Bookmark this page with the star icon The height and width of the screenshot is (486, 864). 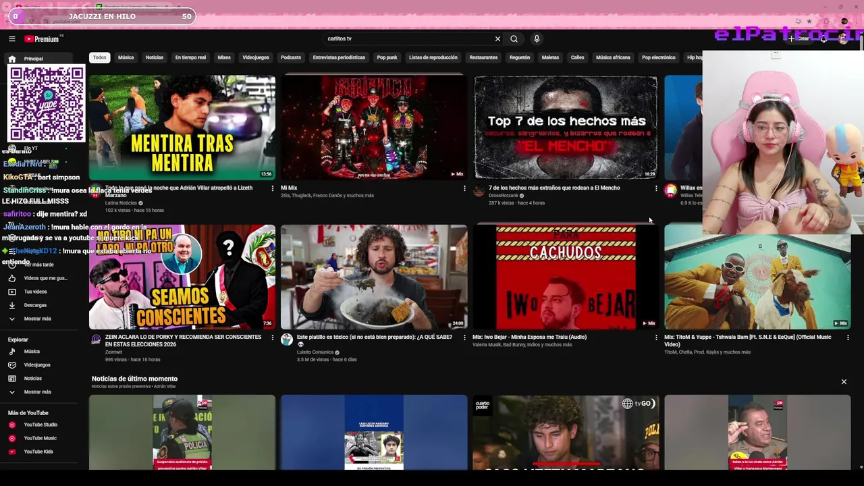809,21
